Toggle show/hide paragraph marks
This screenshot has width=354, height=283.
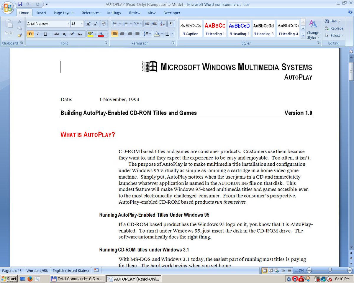(x=171, y=24)
